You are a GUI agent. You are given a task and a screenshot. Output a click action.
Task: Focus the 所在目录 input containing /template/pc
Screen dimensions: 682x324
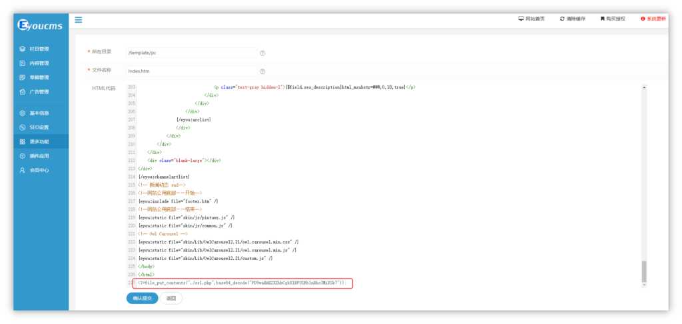(192, 53)
